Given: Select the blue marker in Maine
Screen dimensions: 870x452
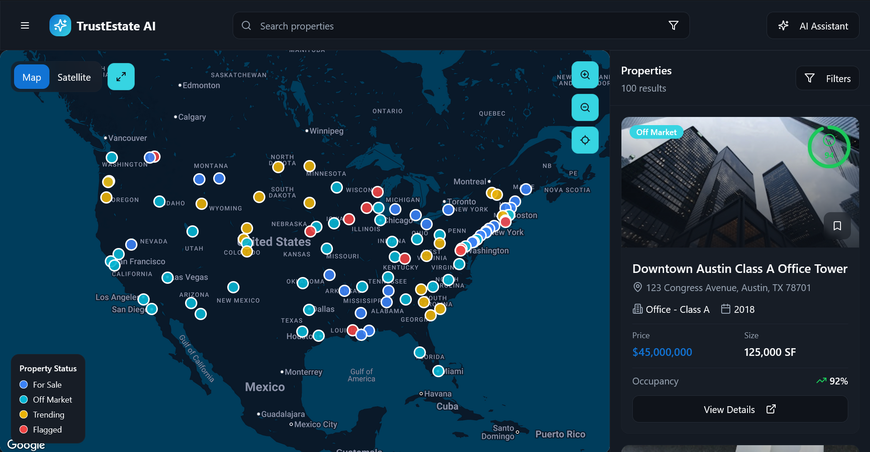Looking at the screenshot, I should point(526,189).
